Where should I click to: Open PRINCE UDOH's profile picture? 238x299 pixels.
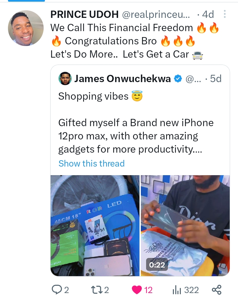[x=26, y=28]
